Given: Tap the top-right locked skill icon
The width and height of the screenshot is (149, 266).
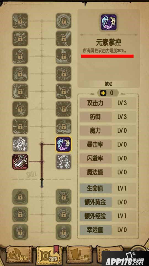Looking at the screenshot, I should tap(63, 21).
